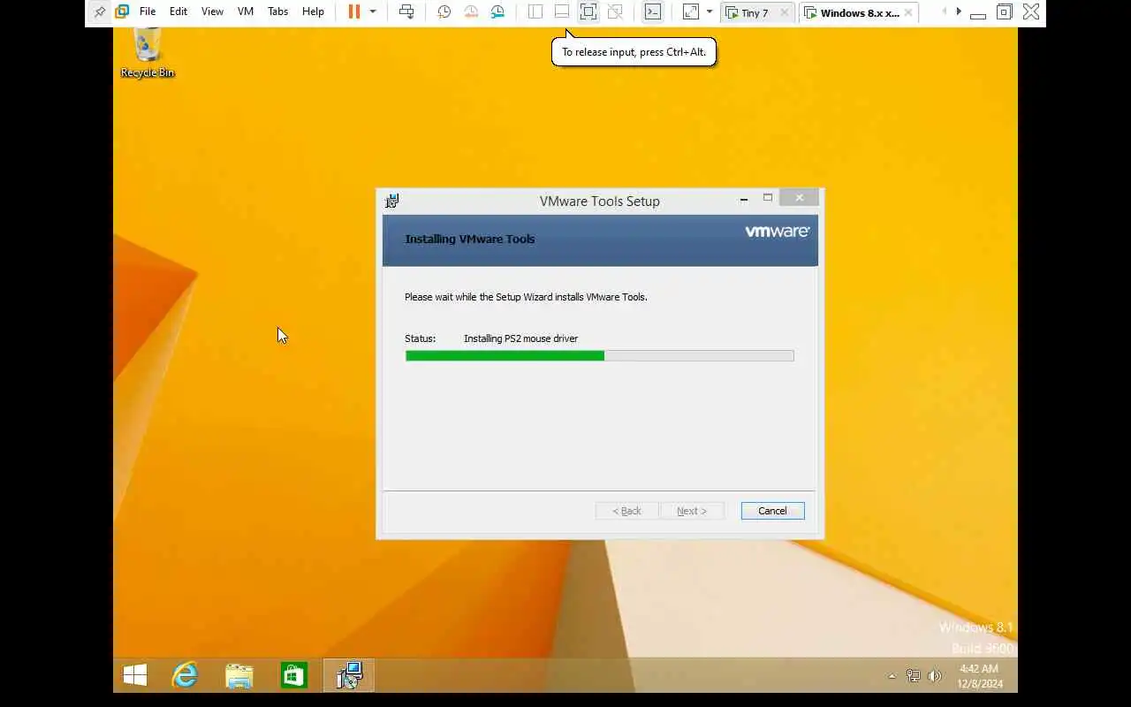Click Send Ctrl+Alt+Del toolbar icon

(406, 11)
